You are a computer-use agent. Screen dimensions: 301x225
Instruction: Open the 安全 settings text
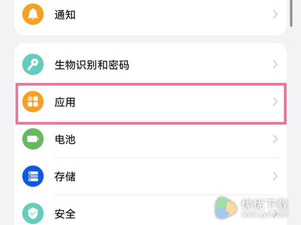click(65, 213)
